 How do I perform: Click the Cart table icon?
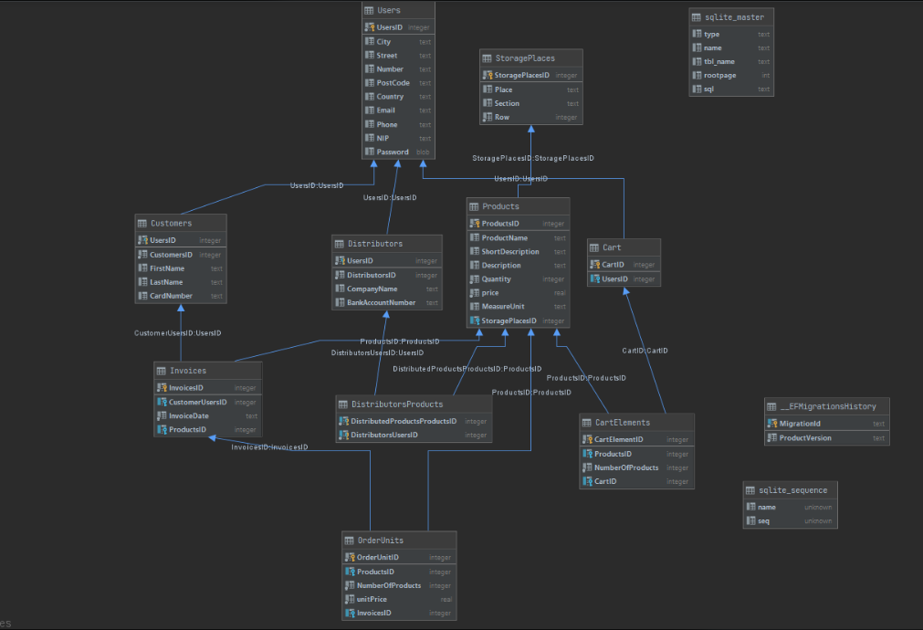pyautogui.click(x=594, y=247)
